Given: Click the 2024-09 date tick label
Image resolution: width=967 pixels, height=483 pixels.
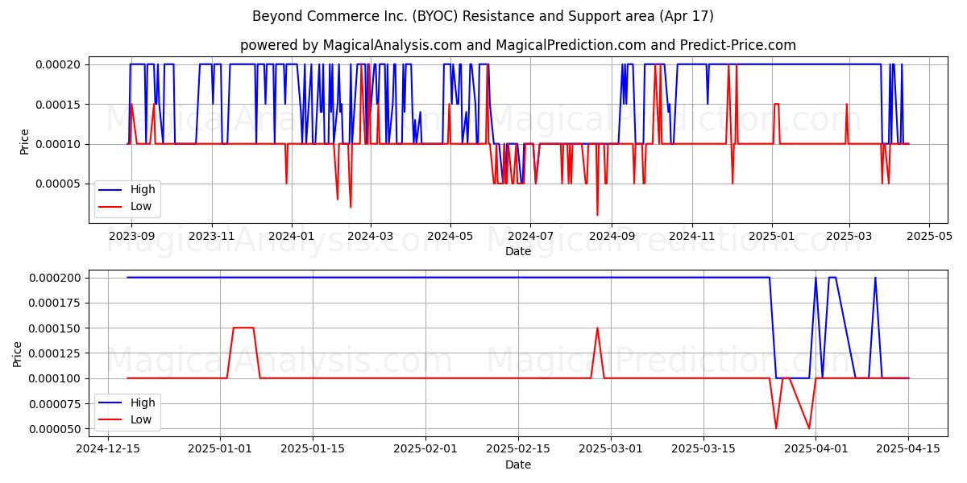Looking at the screenshot, I should [612, 236].
